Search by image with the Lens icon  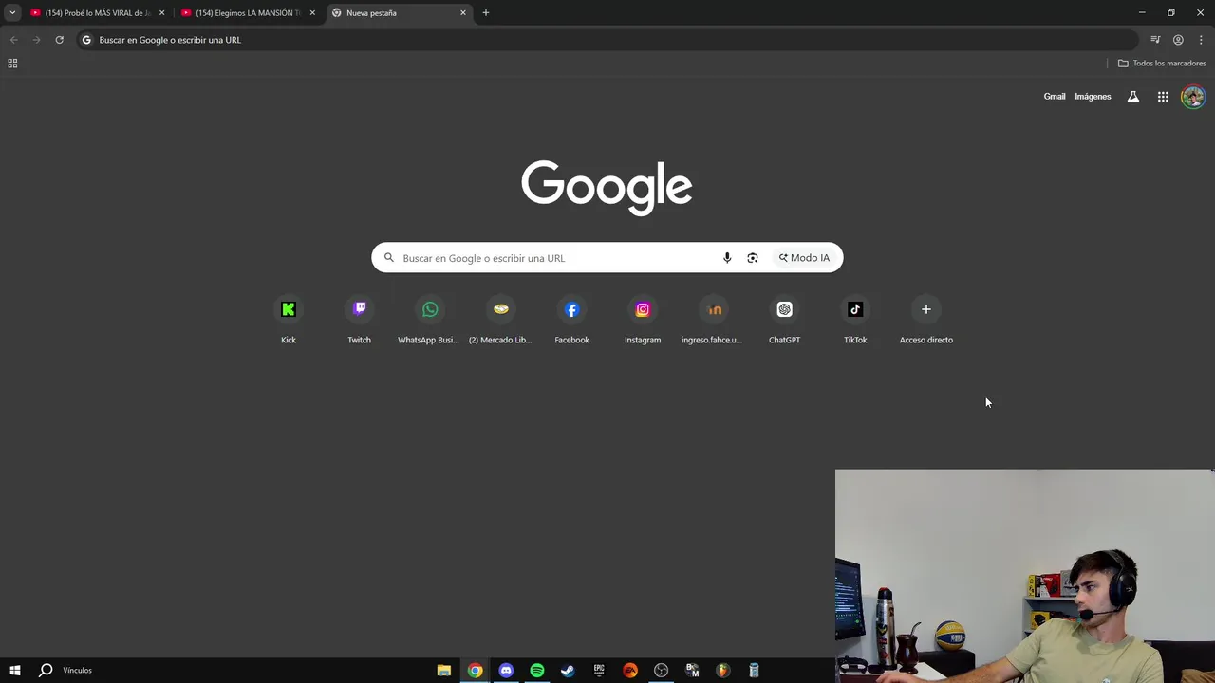[x=753, y=258]
